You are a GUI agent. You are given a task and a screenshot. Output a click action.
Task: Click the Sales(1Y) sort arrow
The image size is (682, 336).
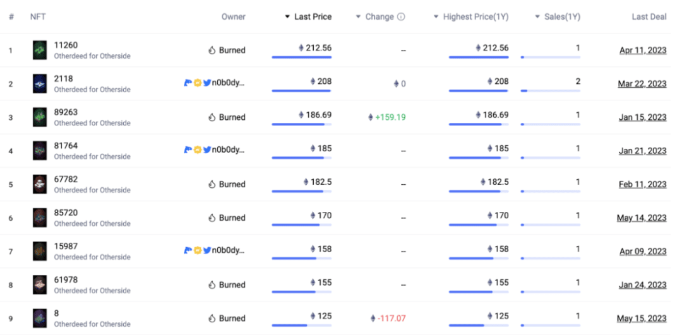pos(537,17)
